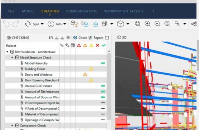Viewport: 199px width, 130px height.
Task: Click the table grid column header icon
Action: [x=73, y=45]
